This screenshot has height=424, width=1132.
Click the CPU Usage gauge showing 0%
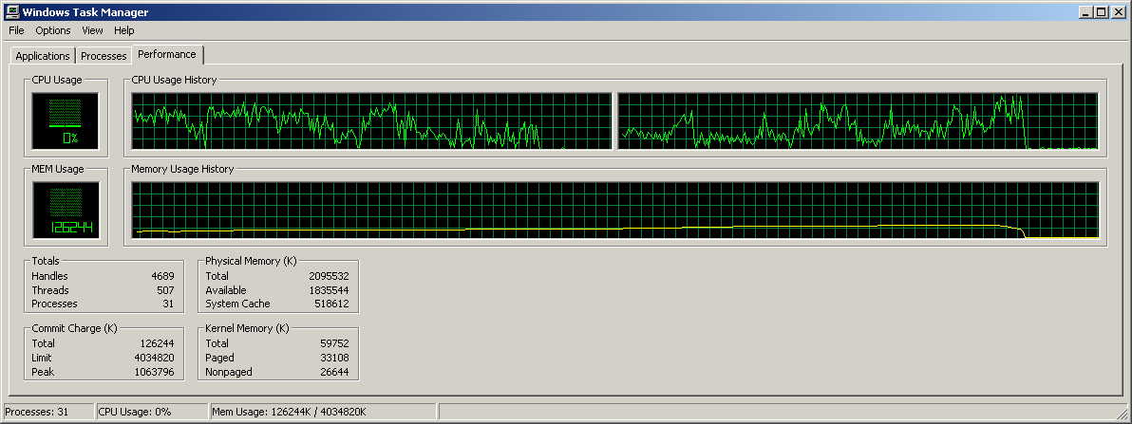pyautogui.click(x=66, y=120)
